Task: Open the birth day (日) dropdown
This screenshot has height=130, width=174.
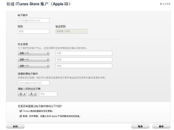Action: click(x=22, y=94)
